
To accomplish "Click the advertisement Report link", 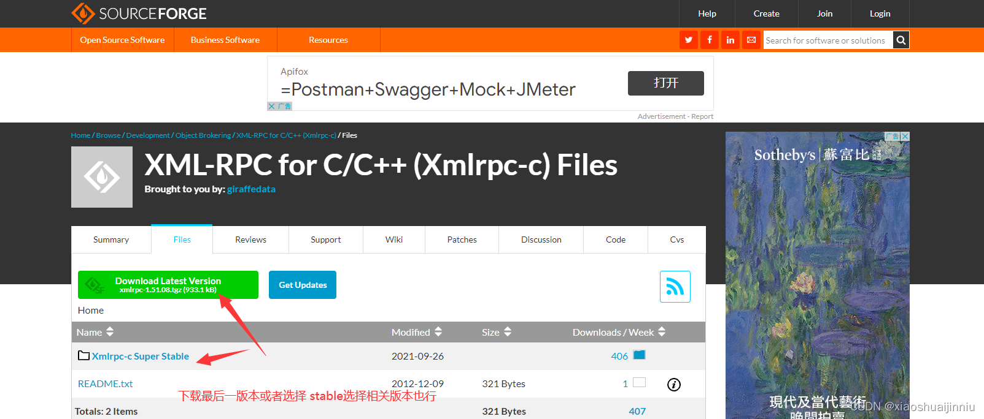I will (702, 116).
